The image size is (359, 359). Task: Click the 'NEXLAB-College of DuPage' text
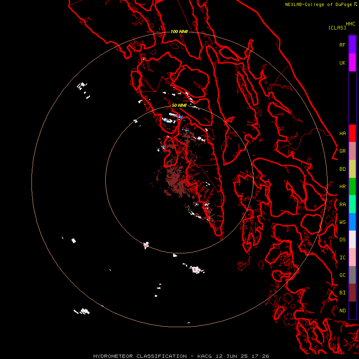click(x=319, y=4)
